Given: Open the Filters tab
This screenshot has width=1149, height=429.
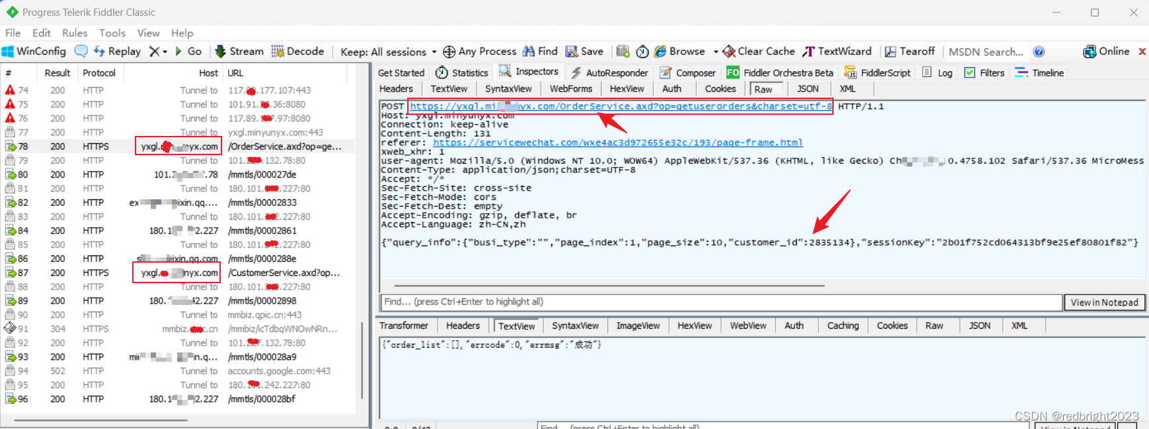Looking at the screenshot, I should click(x=984, y=73).
